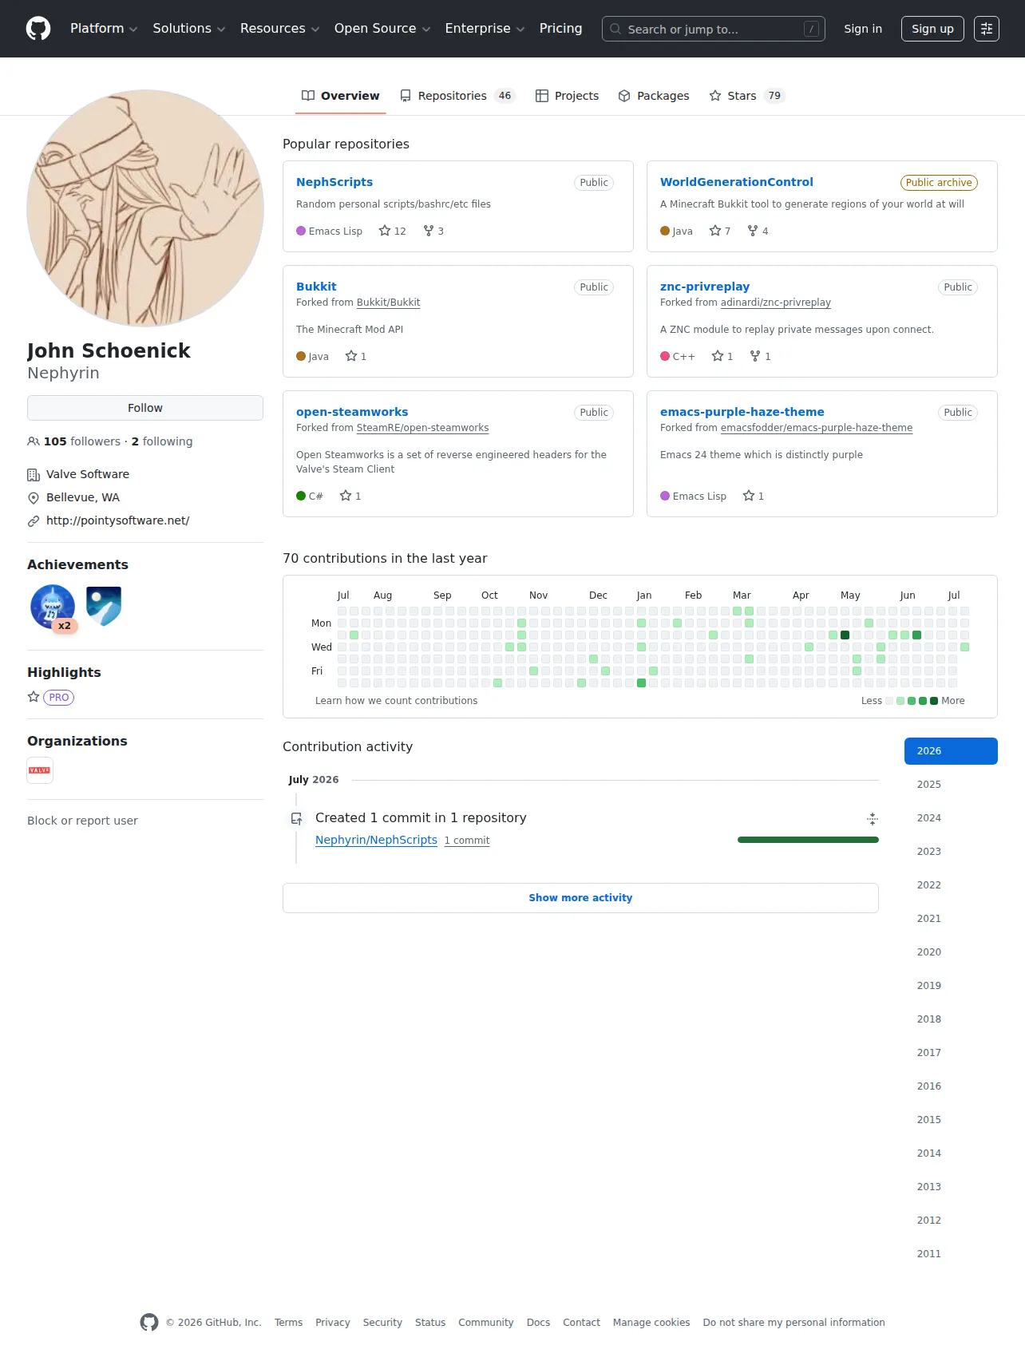Open the Valve organization avatar
1025x1365 pixels.
[40, 770]
